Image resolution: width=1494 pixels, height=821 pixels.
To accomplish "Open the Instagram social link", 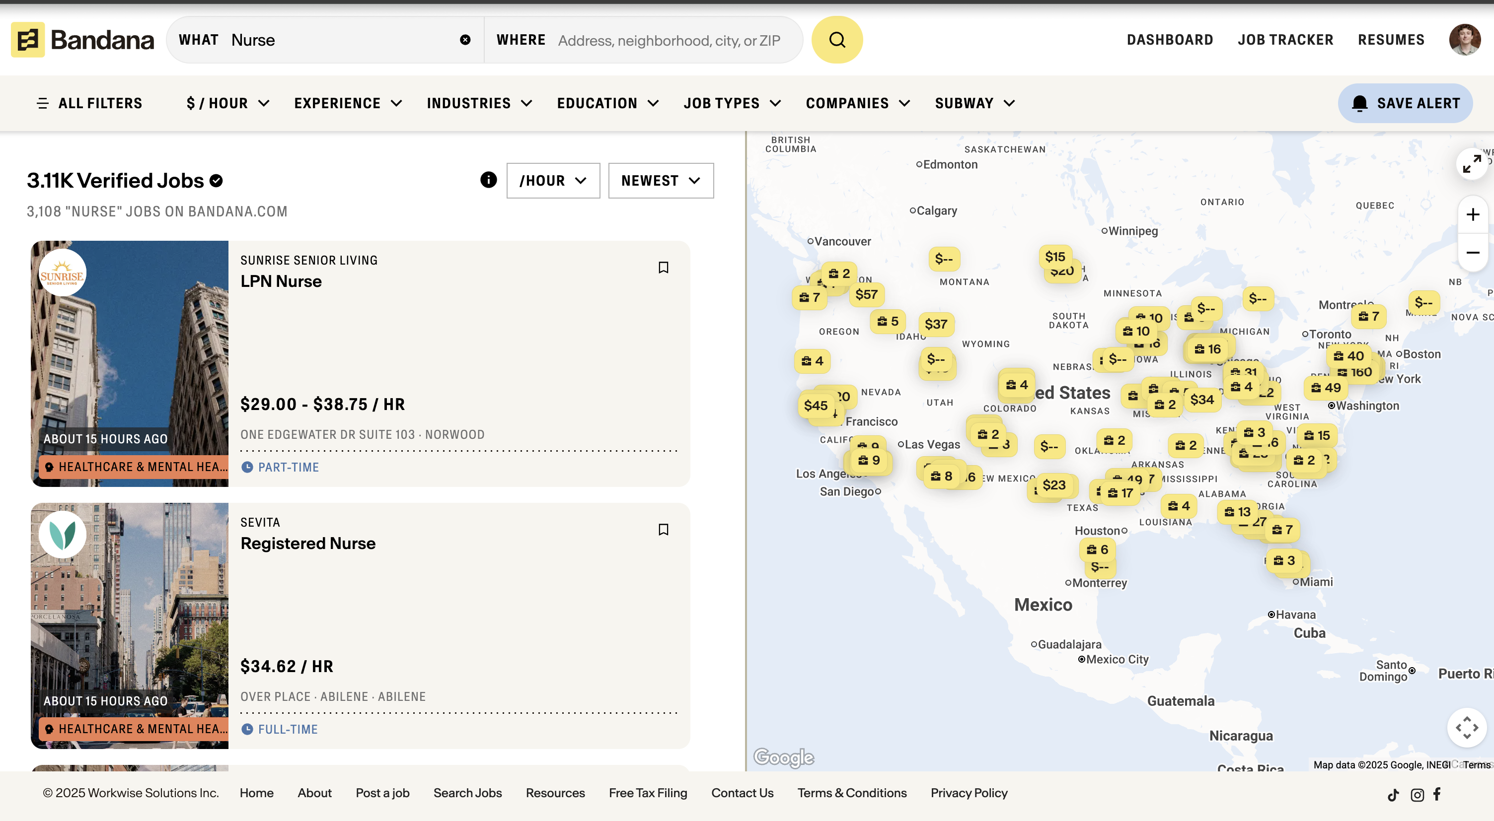I will (x=1417, y=795).
